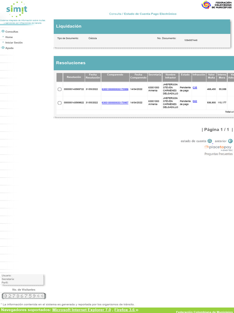Check the box for resolution 000000143569822

pyautogui.click(x=59, y=103)
